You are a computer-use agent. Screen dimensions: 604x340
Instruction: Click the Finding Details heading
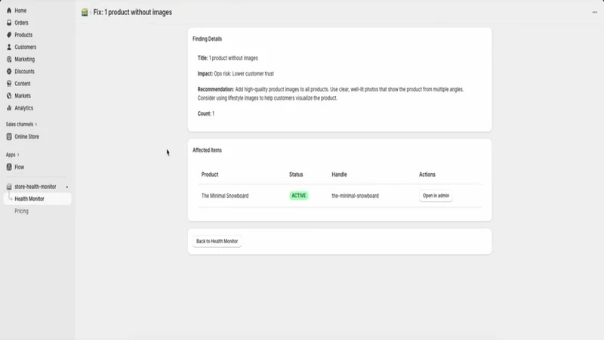[207, 39]
